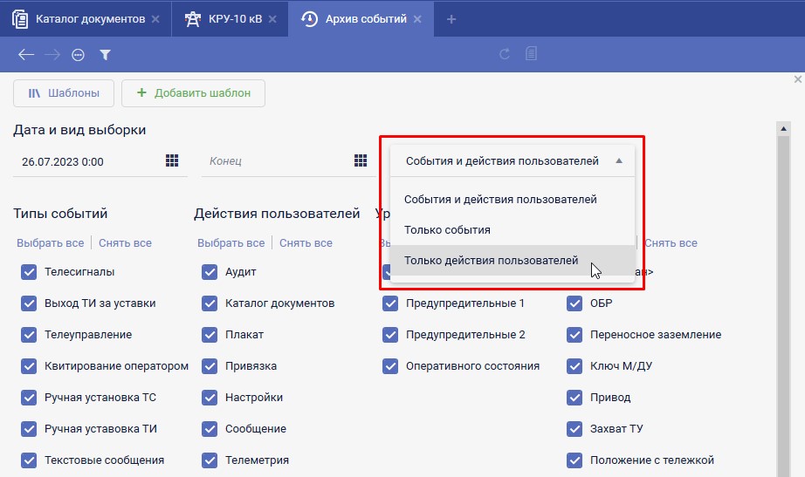The width and height of the screenshot is (805, 477).
Task: Click the document report icon in toolbar
Action: coord(530,55)
